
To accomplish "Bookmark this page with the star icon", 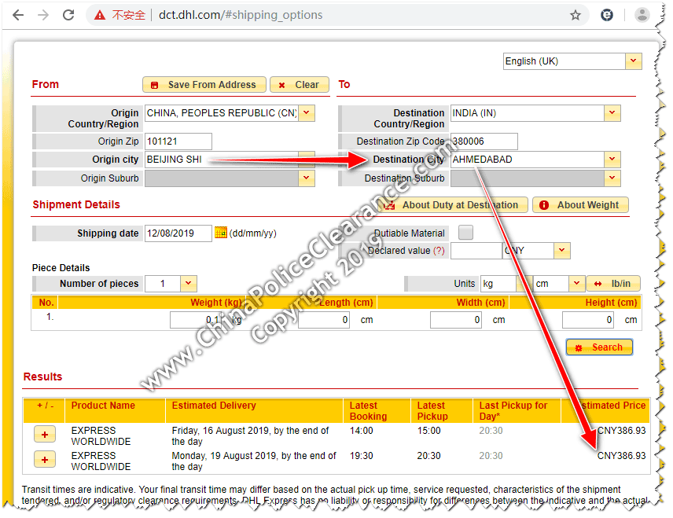I will tap(576, 16).
